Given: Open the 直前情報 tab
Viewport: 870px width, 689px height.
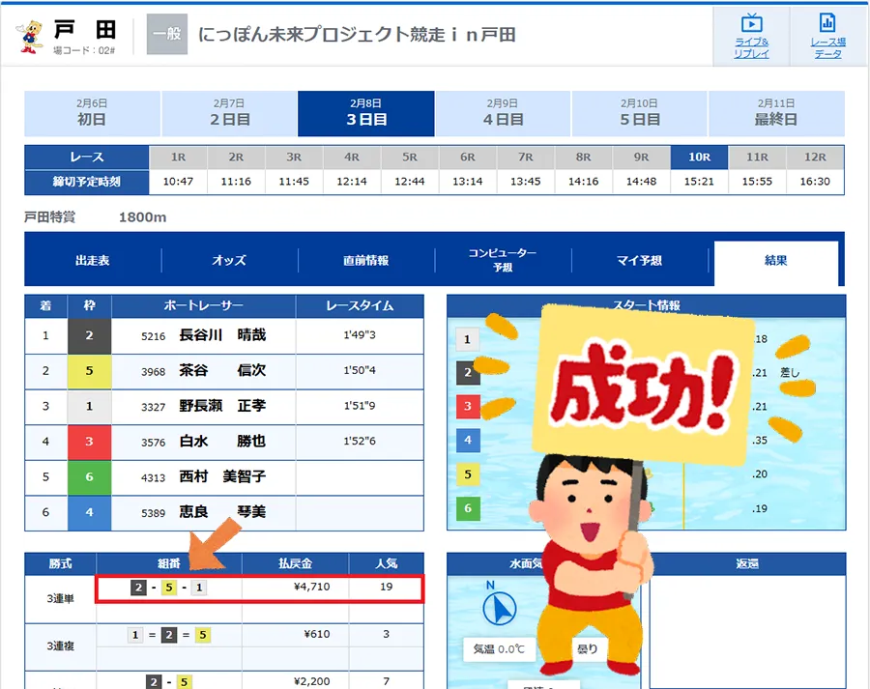Looking at the screenshot, I should pyautogui.click(x=365, y=261).
